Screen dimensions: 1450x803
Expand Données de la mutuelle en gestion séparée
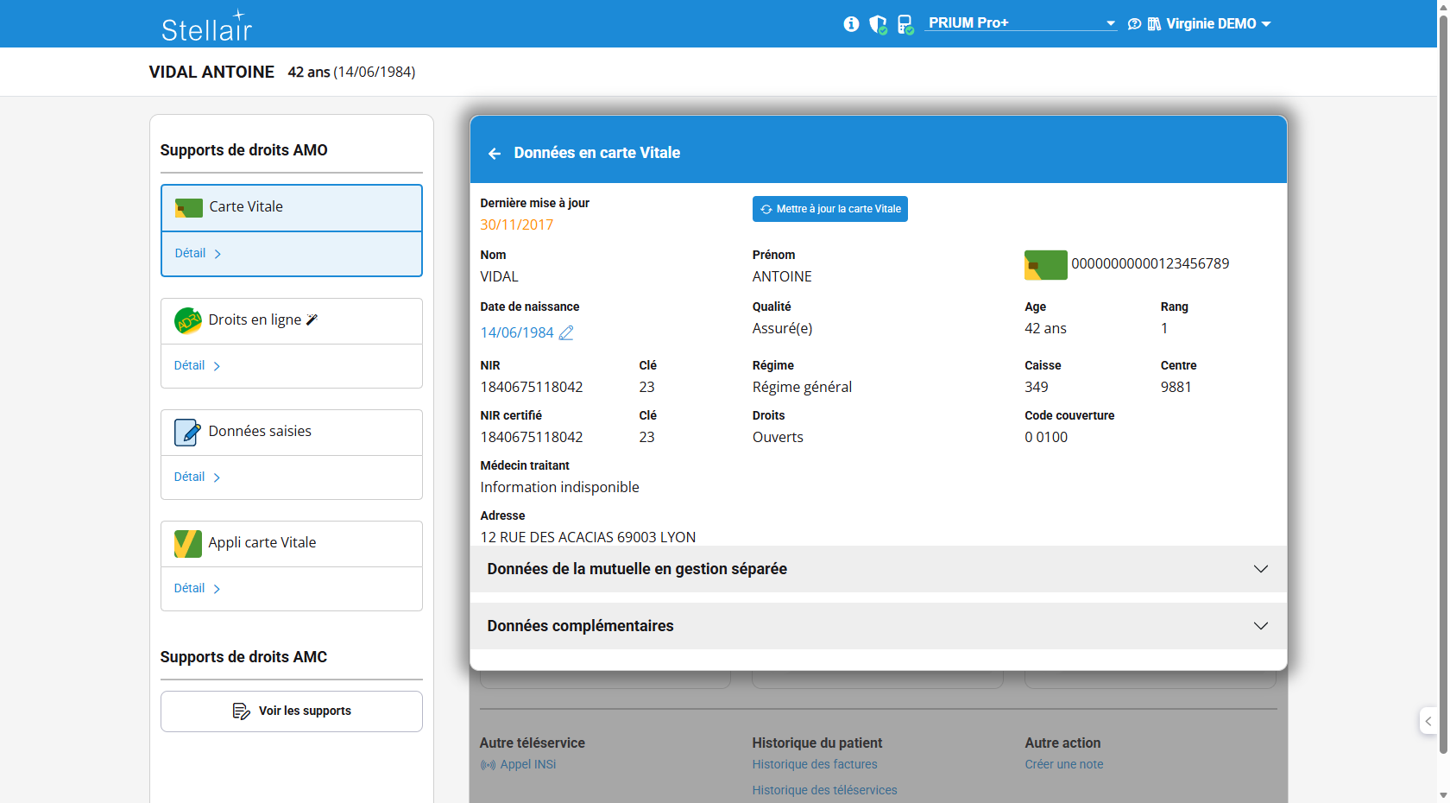878,569
